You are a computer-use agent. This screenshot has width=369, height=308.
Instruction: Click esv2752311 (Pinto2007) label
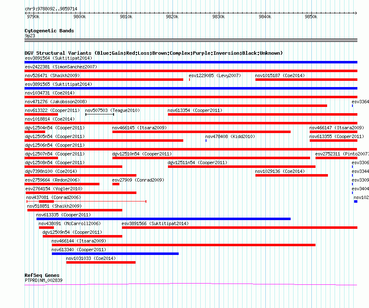(x=342, y=154)
